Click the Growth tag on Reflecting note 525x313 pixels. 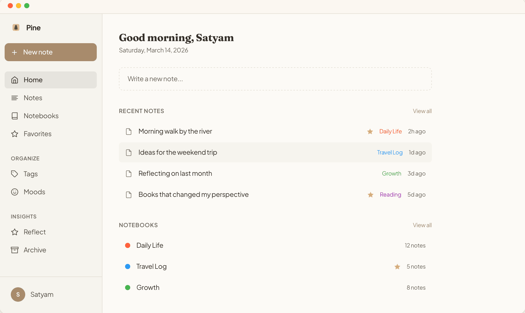pyautogui.click(x=391, y=173)
